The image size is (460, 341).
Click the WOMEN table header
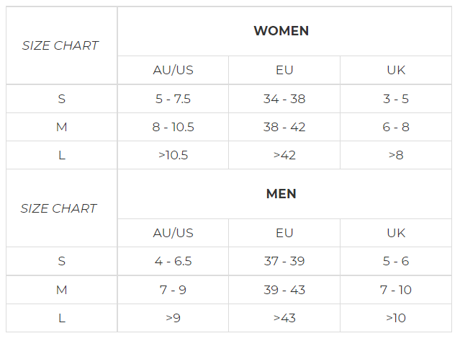pos(281,31)
